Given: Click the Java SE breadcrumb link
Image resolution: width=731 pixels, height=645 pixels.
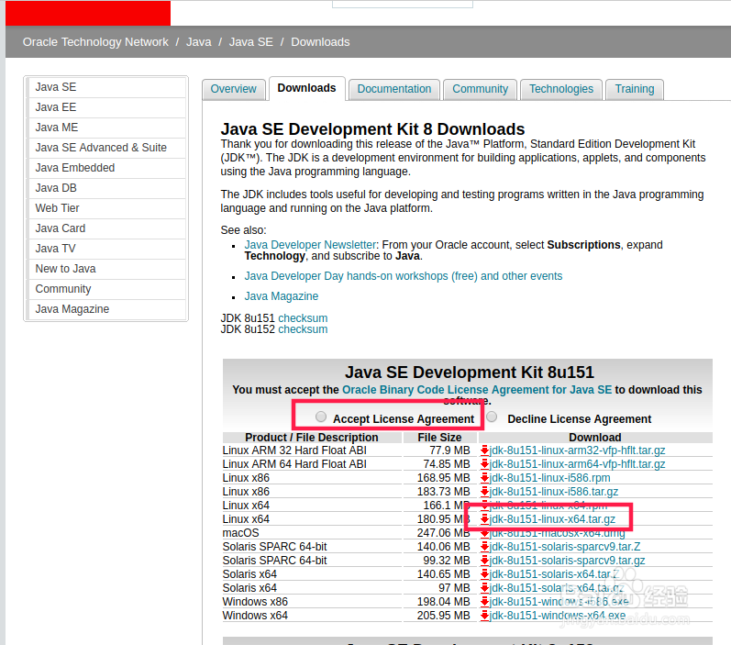Looking at the screenshot, I should tap(250, 42).
